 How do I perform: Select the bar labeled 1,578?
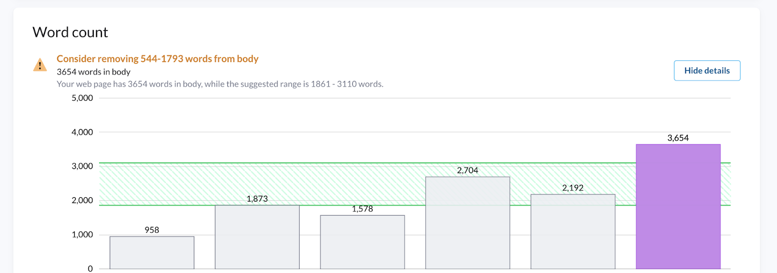point(362,242)
